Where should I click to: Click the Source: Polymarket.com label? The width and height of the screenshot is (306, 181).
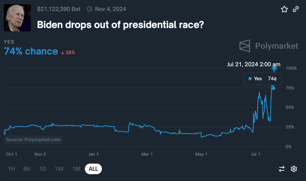(x=33, y=140)
